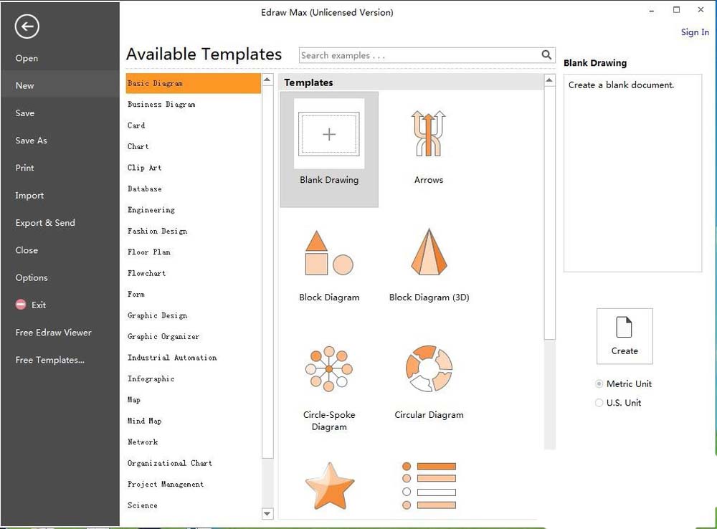Click category list scroll down arrow
717x529 pixels.
pyautogui.click(x=267, y=513)
